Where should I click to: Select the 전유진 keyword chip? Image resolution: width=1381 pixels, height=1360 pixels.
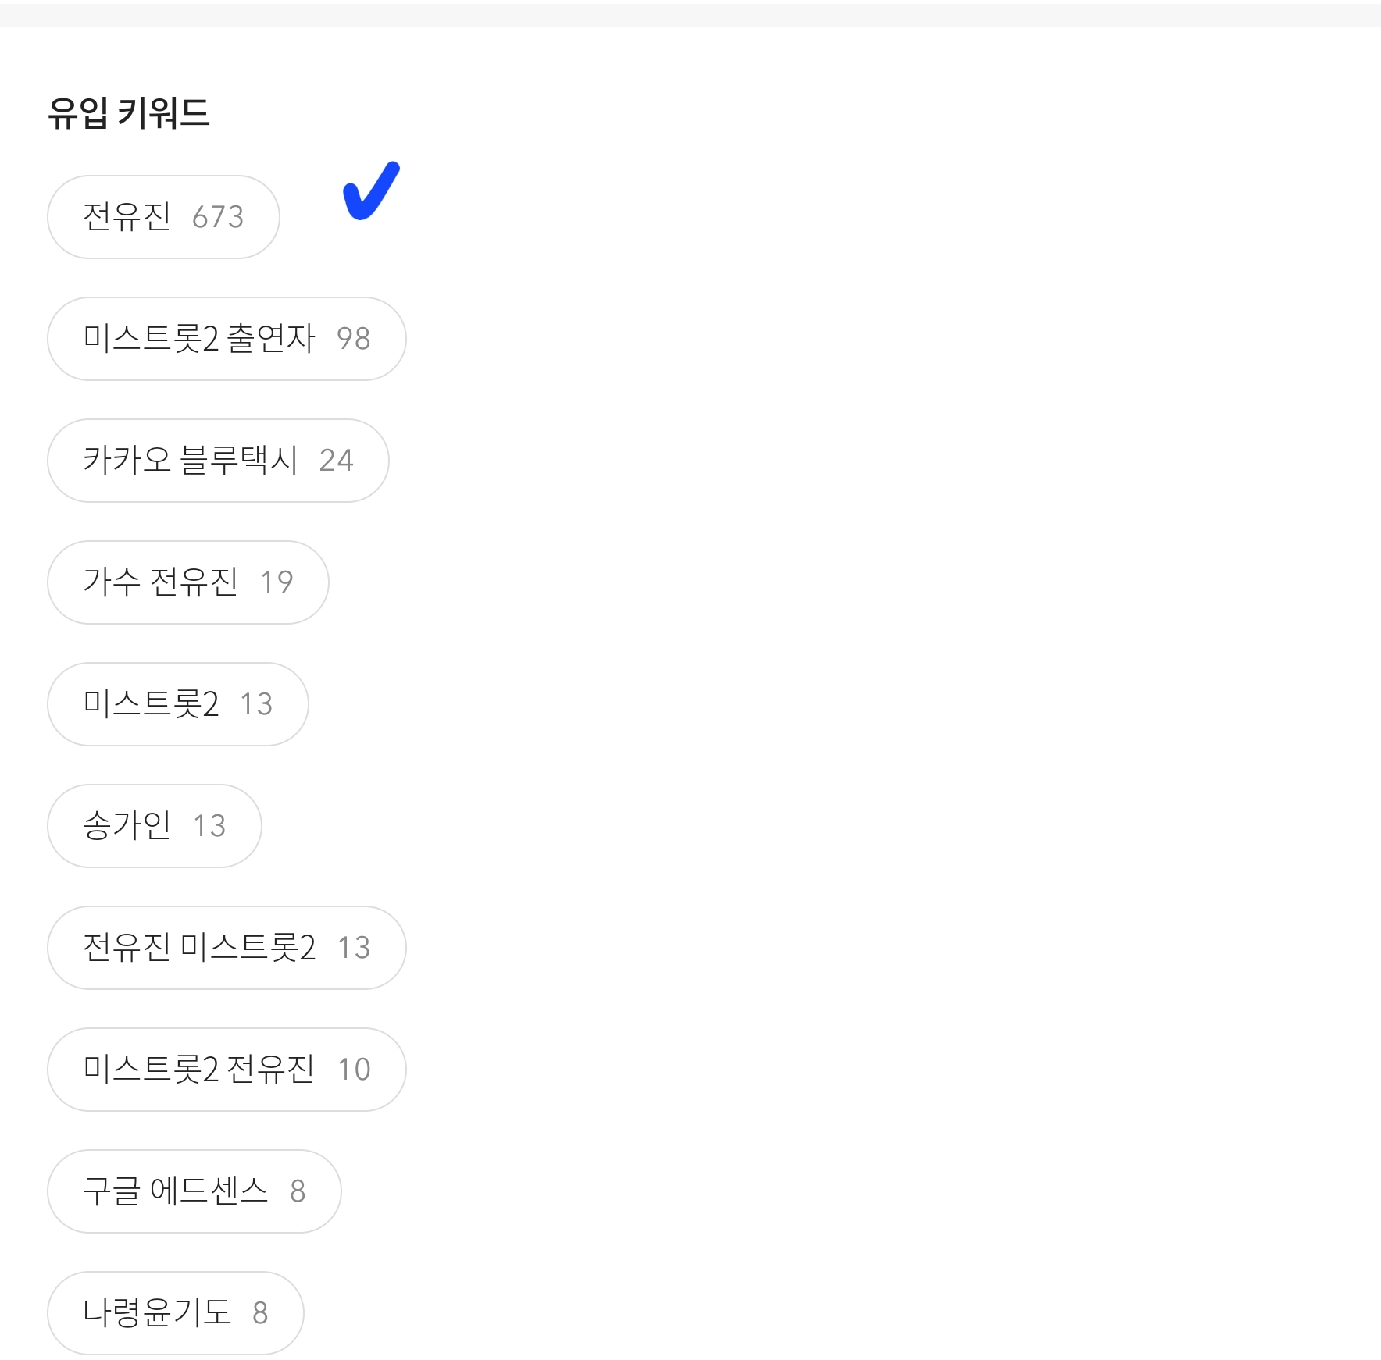pyautogui.click(x=163, y=217)
